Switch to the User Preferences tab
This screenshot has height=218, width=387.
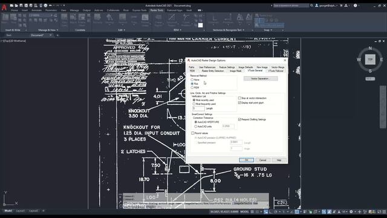pyautogui.click(x=207, y=67)
